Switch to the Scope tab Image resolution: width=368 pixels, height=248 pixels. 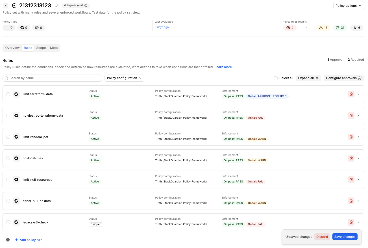click(x=41, y=48)
